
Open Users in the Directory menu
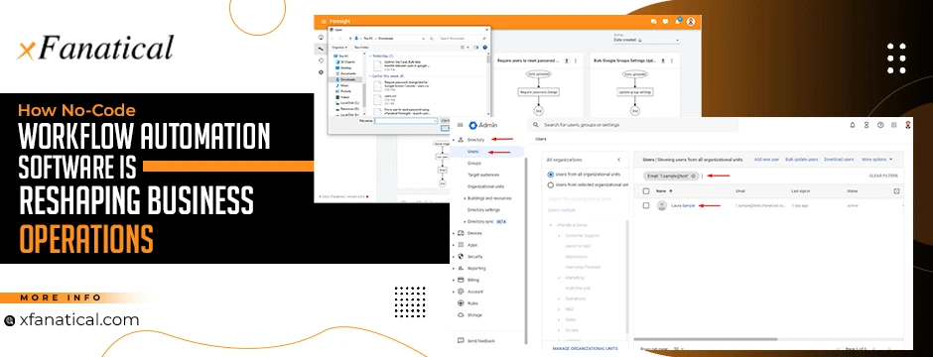[x=473, y=152]
